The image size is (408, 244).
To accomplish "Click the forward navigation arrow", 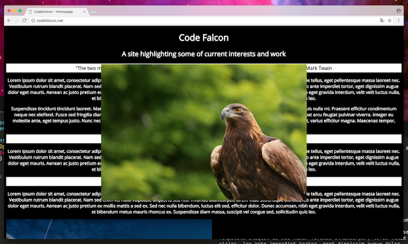I will pos(17,20).
